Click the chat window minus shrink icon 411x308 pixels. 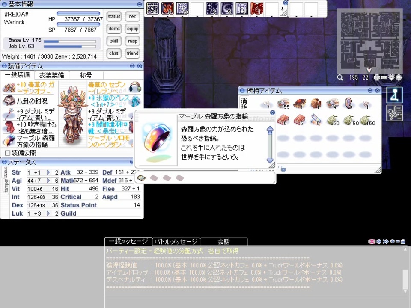(x=398, y=241)
